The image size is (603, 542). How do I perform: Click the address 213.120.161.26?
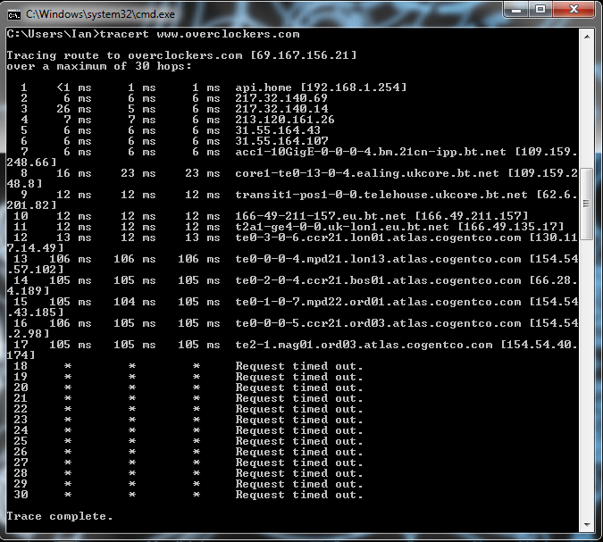pos(285,120)
